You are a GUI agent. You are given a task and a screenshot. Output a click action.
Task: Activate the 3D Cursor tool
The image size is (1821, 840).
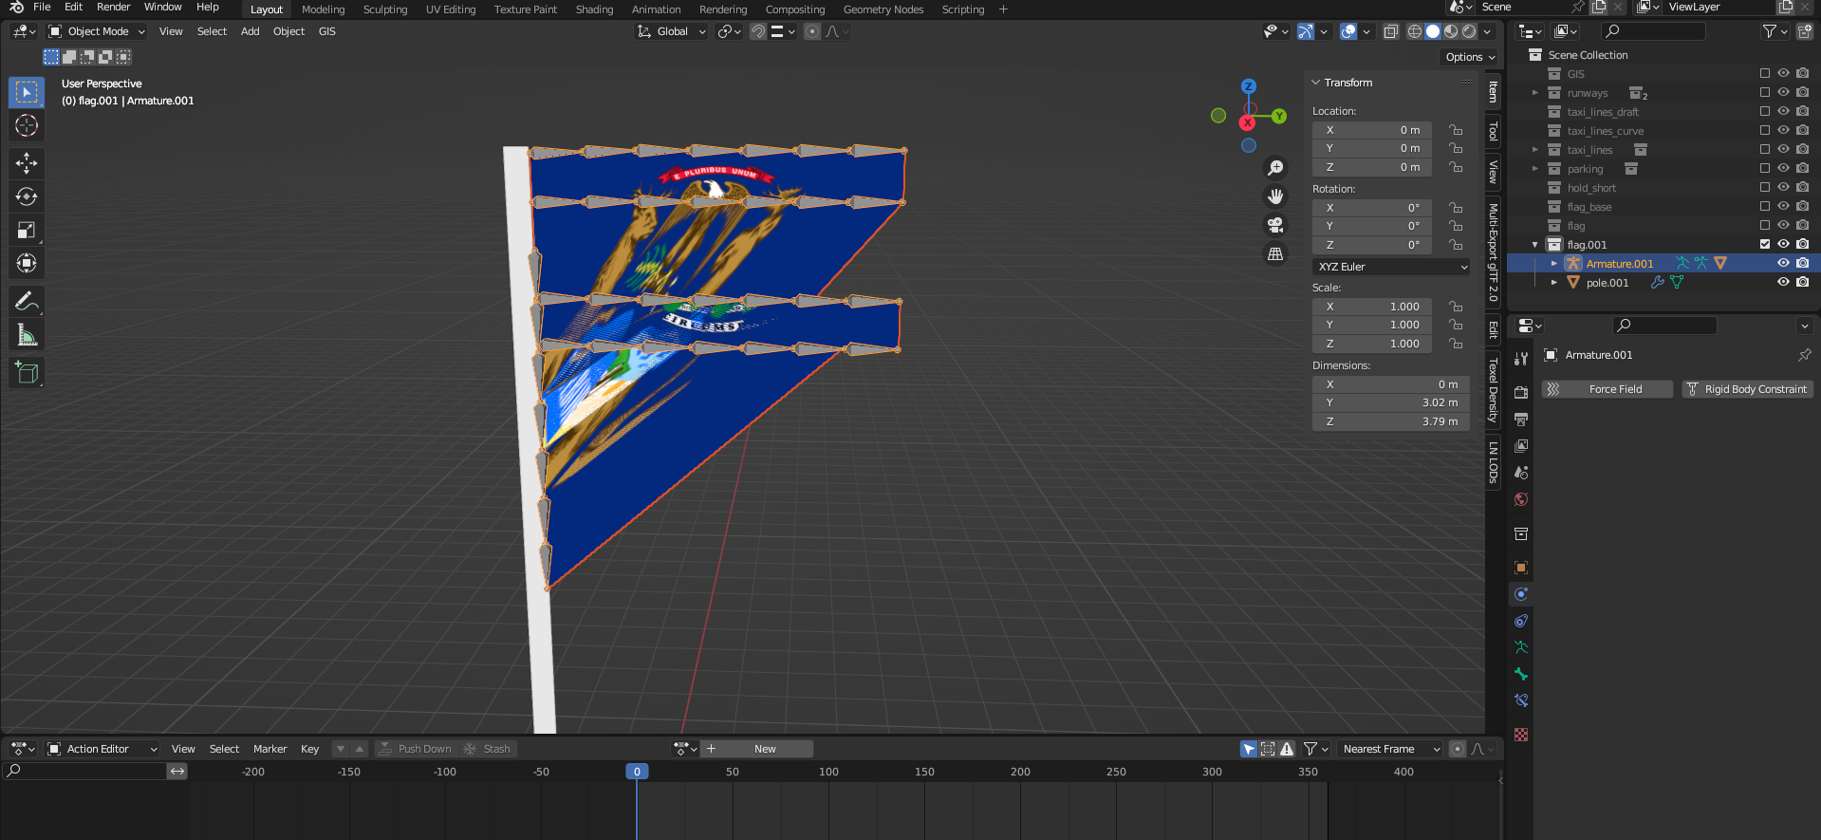tap(27, 125)
